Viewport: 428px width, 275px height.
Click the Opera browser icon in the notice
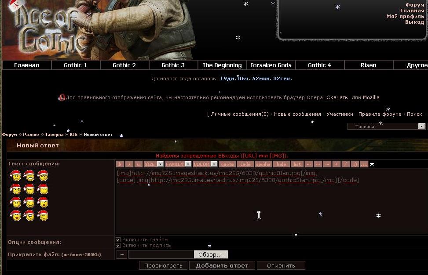62,97
